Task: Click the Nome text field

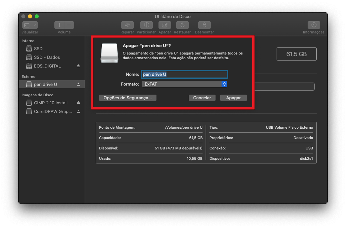Action: (185, 74)
